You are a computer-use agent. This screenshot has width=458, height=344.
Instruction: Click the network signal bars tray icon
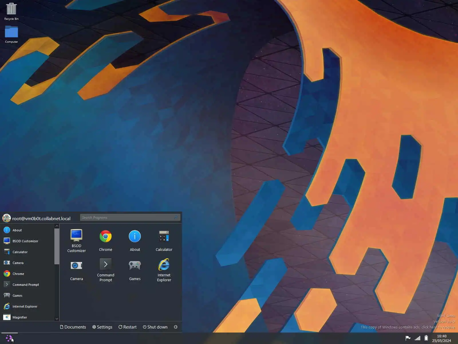[417, 338]
